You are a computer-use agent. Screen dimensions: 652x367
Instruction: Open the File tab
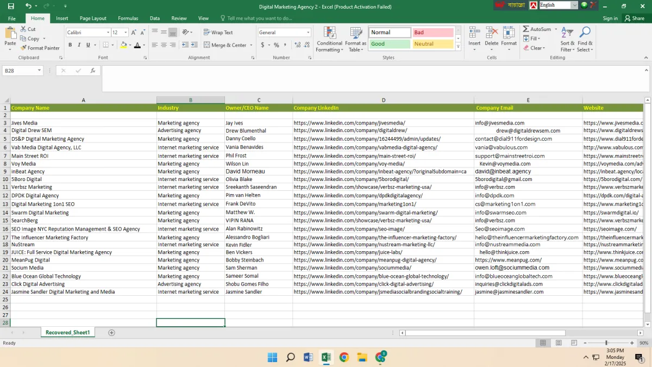pos(11,18)
